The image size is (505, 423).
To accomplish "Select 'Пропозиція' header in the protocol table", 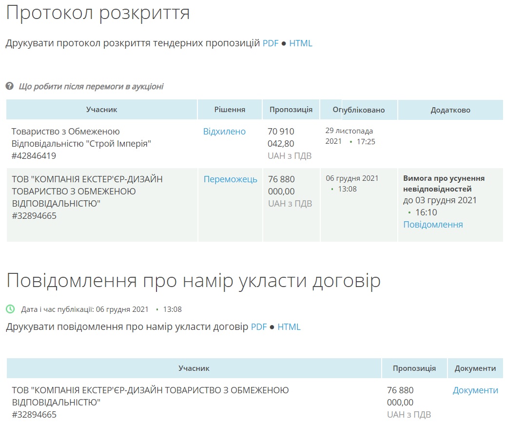I will click(291, 110).
